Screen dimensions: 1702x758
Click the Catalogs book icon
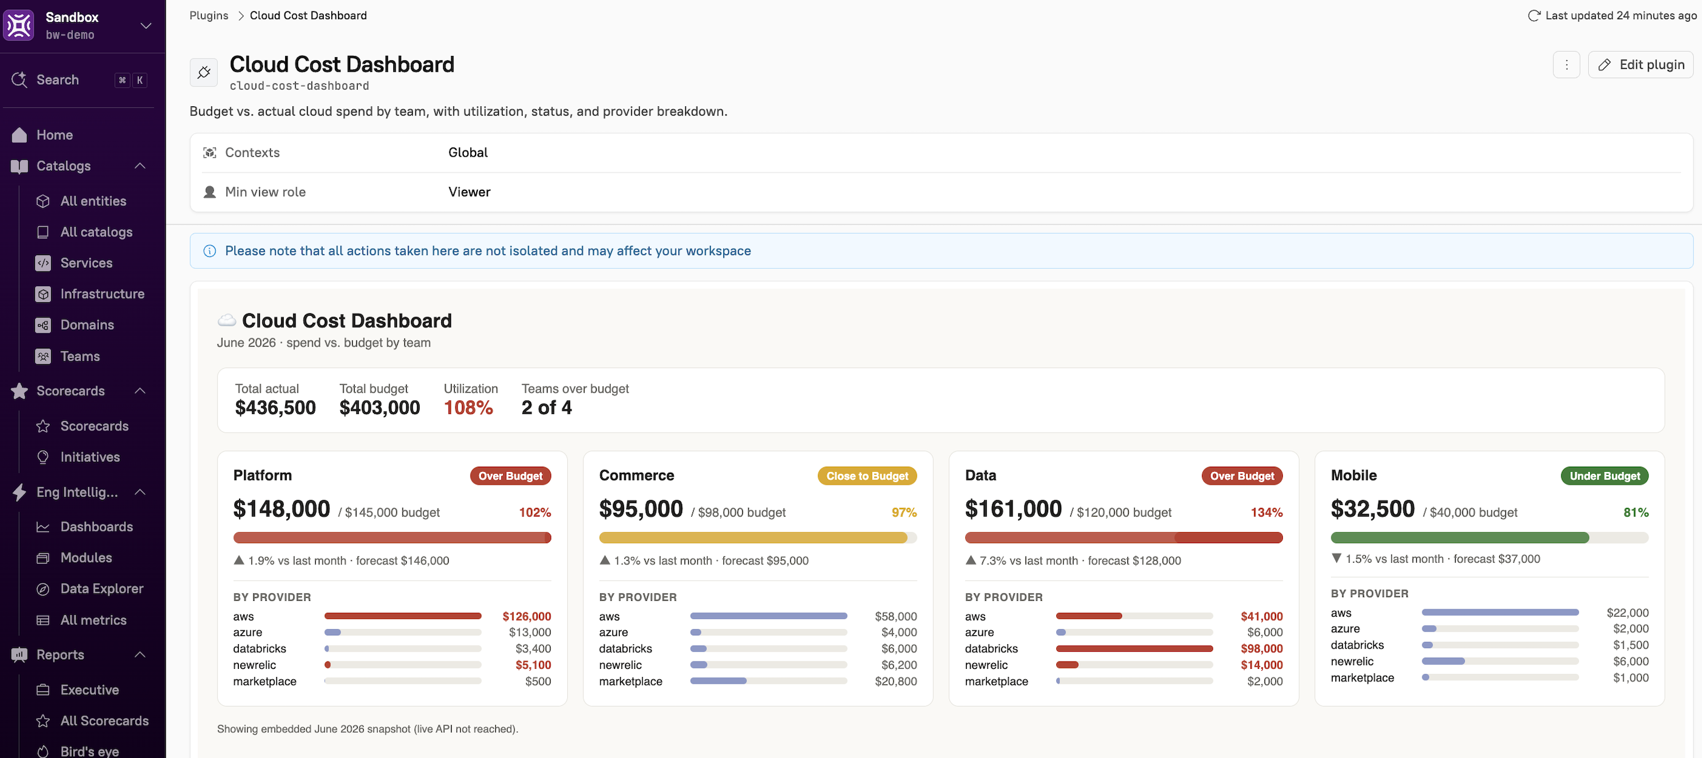click(x=20, y=166)
